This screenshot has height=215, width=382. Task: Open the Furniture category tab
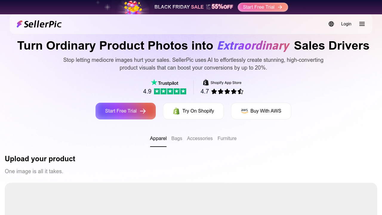coord(227,138)
